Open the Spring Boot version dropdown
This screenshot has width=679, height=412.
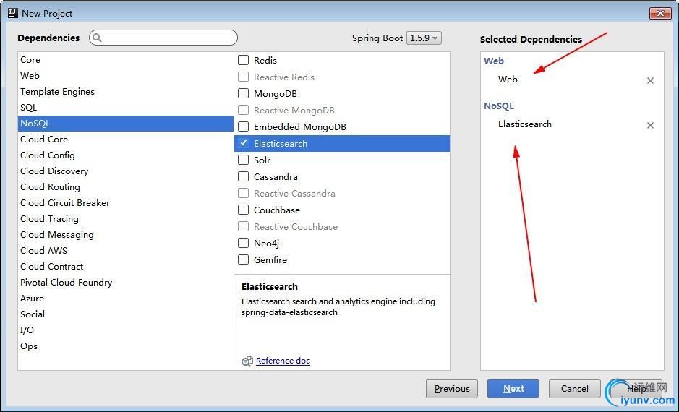(424, 38)
